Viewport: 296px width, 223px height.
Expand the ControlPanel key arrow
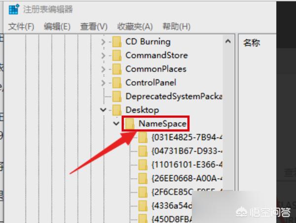pyautogui.click(x=103, y=83)
